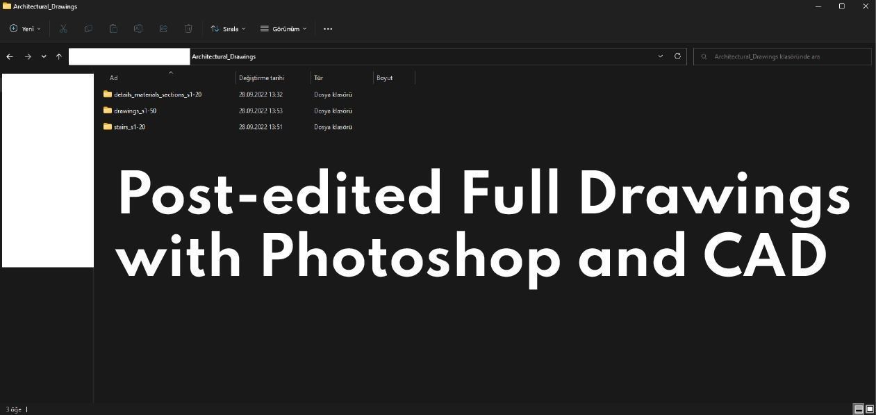The width and height of the screenshot is (876, 415).
Task: Select the details_materials_sections_s1-20 folder
Action: coord(158,94)
